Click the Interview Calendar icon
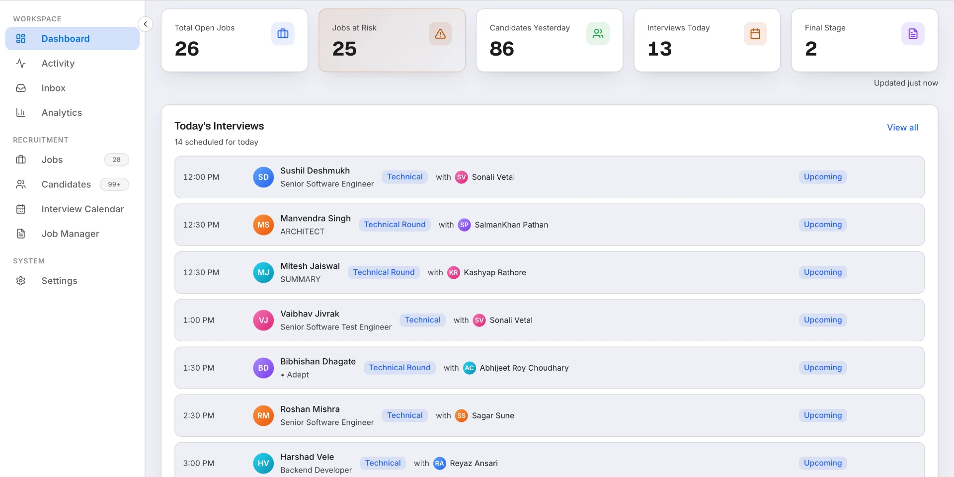Screen dimensions: 954x477 click(21, 209)
